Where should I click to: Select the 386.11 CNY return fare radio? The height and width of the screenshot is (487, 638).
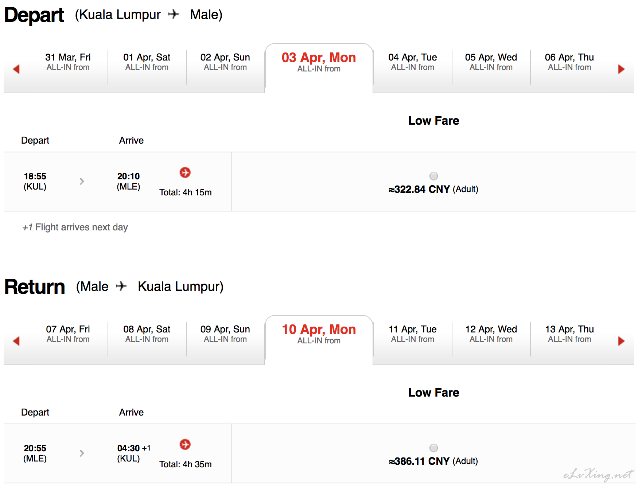(433, 448)
